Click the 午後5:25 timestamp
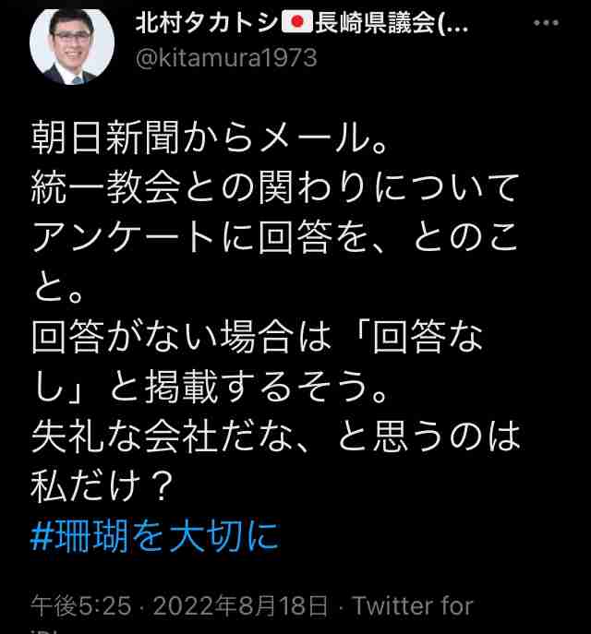This screenshot has height=634, width=591. tap(81, 605)
